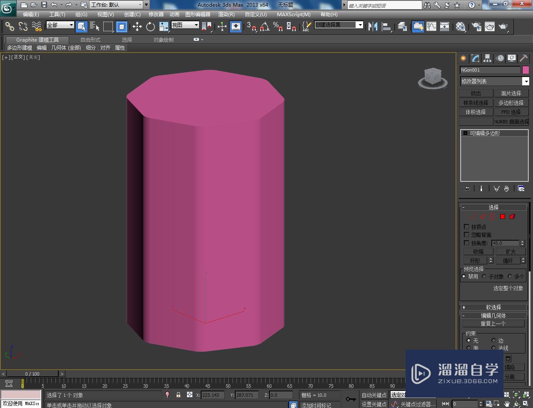533x408 pixels.
Task: Select the Select and Scale tool
Action: [x=164, y=27]
